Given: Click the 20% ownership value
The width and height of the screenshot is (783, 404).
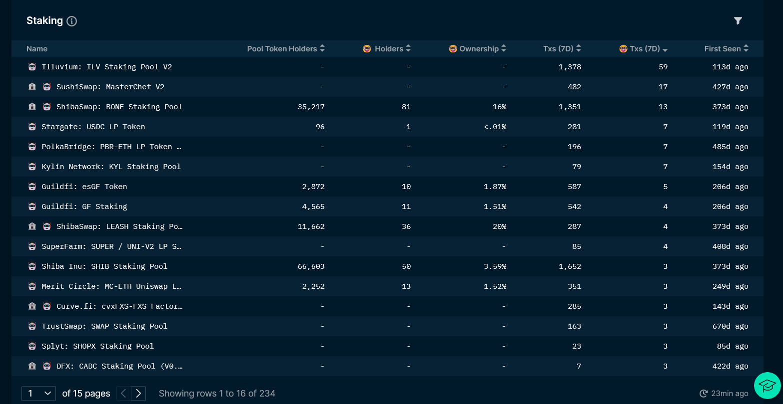Looking at the screenshot, I should [x=500, y=226].
